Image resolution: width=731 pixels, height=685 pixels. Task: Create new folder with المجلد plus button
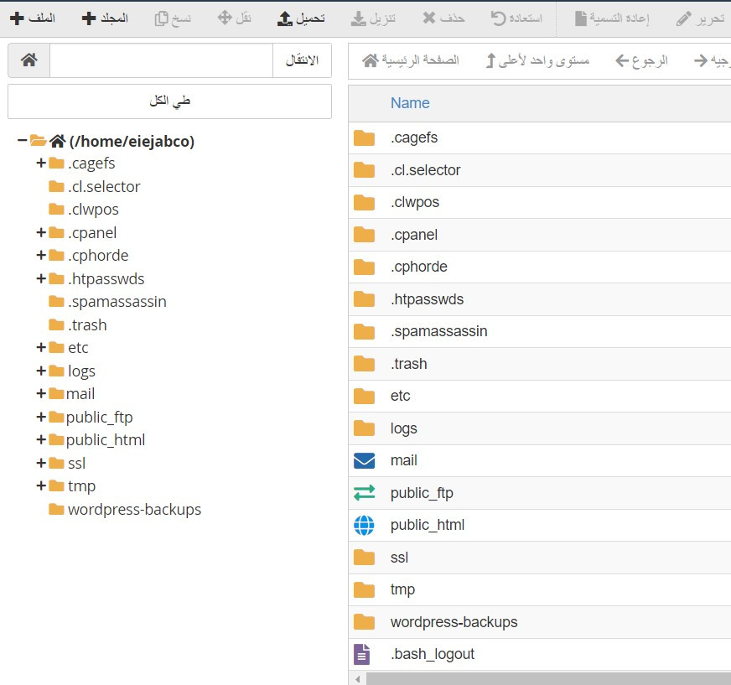pos(105,18)
